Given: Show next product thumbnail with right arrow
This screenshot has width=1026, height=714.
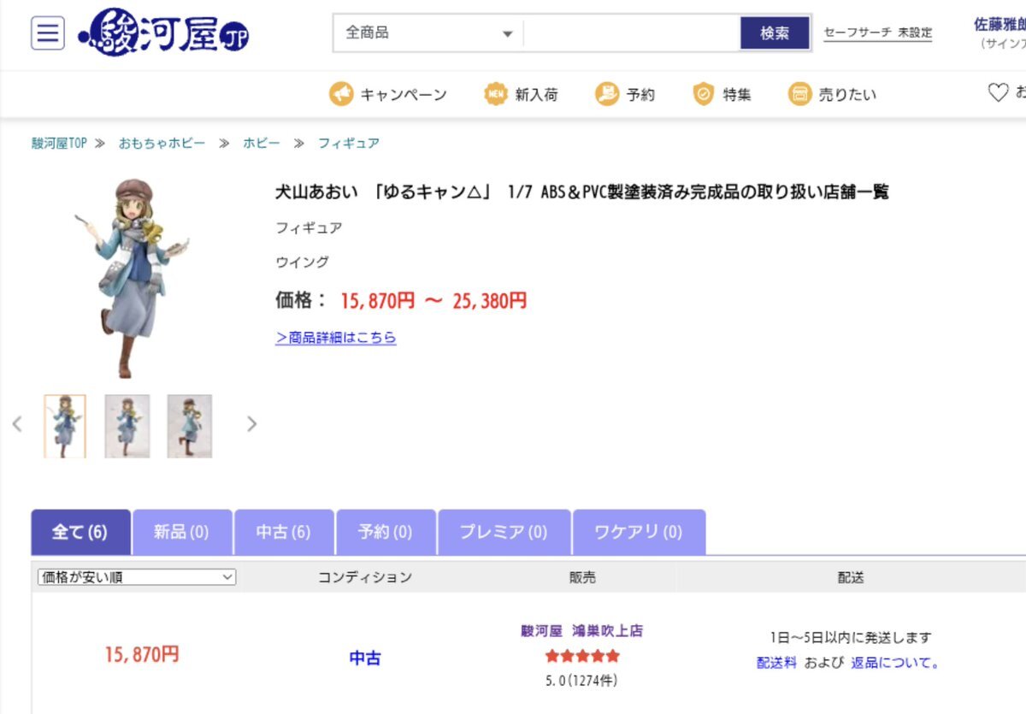Looking at the screenshot, I should point(251,424).
